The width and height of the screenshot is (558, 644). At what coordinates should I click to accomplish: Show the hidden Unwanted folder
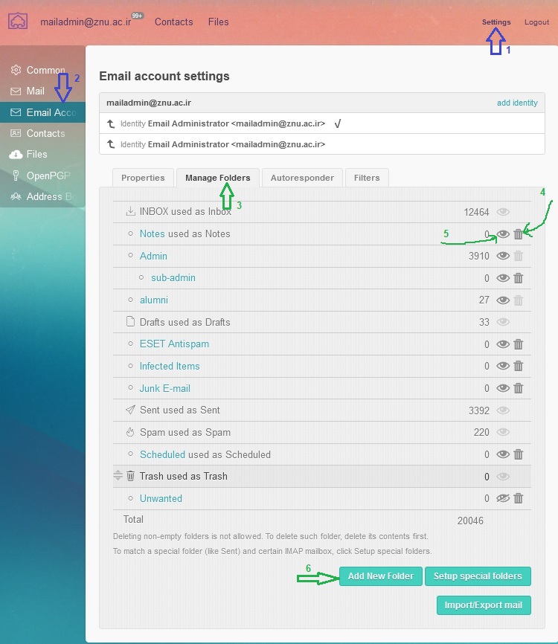coord(503,498)
